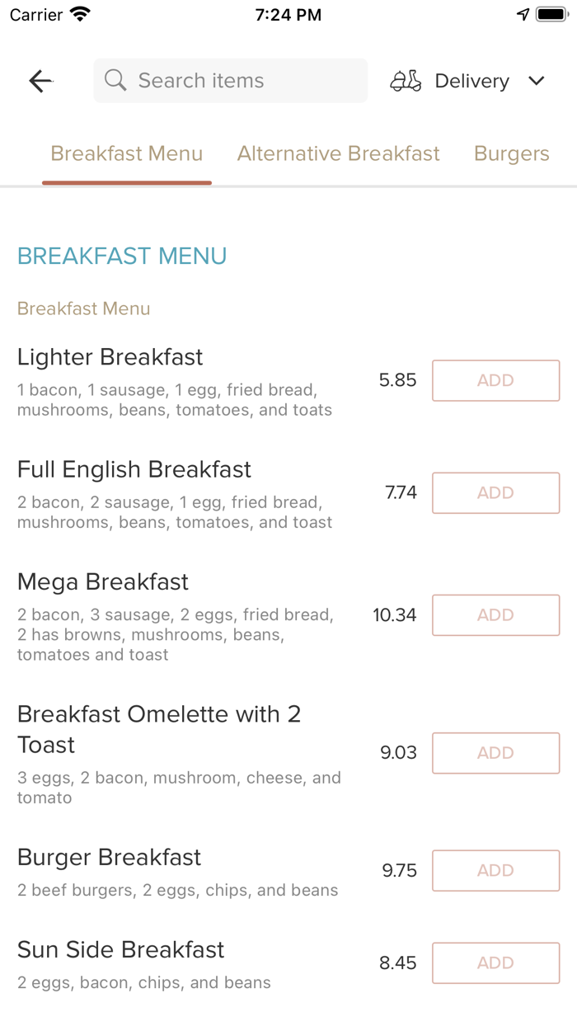Open the Delivery options dropdown
The height and width of the screenshot is (1026, 577).
coord(471,81)
